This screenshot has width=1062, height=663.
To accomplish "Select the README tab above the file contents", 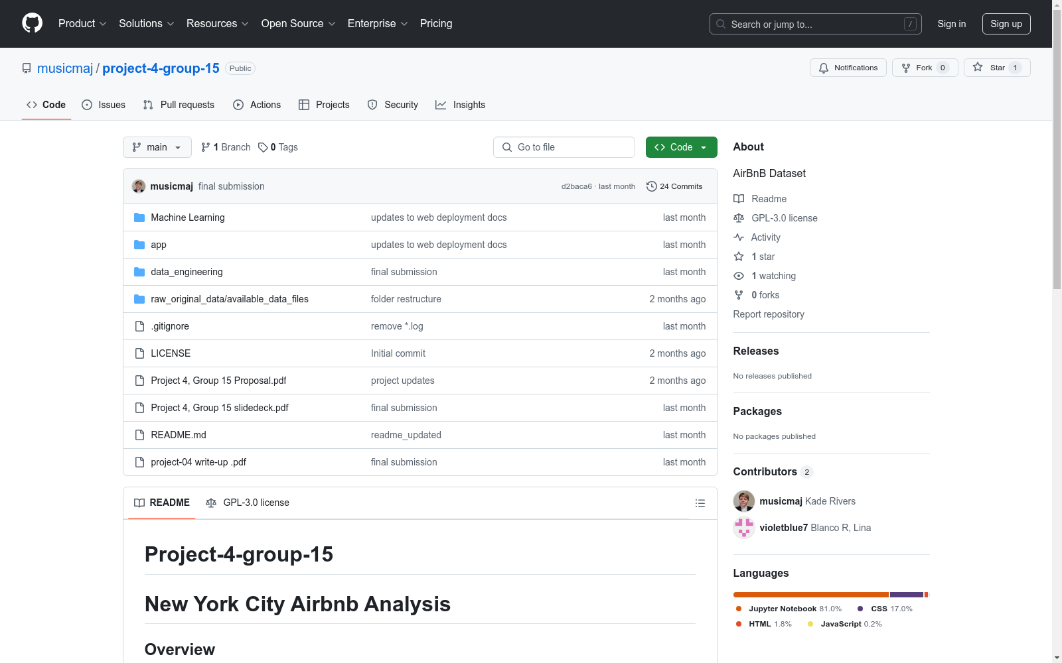I will click(162, 503).
